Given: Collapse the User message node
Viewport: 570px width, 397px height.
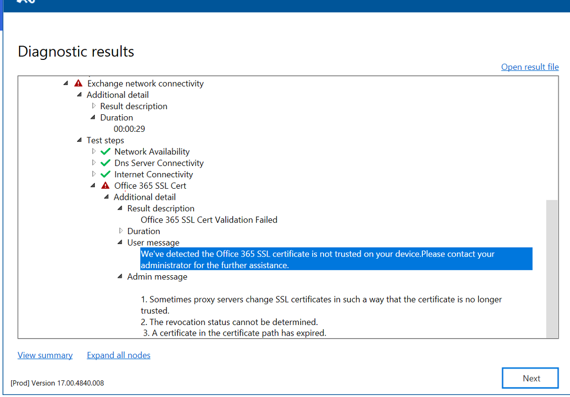Looking at the screenshot, I should 119,243.
